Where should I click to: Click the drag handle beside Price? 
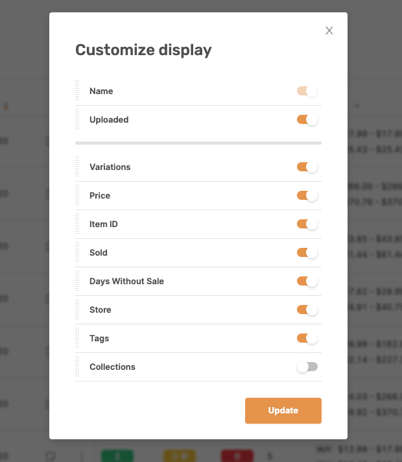77,195
